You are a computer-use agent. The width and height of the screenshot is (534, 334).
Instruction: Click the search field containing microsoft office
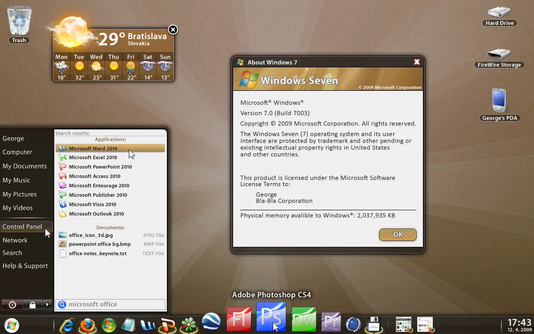point(111,304)
